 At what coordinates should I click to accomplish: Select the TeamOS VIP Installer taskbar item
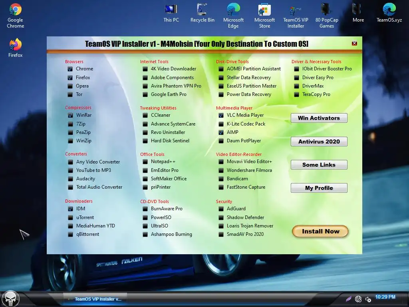[x=95, y=299]
